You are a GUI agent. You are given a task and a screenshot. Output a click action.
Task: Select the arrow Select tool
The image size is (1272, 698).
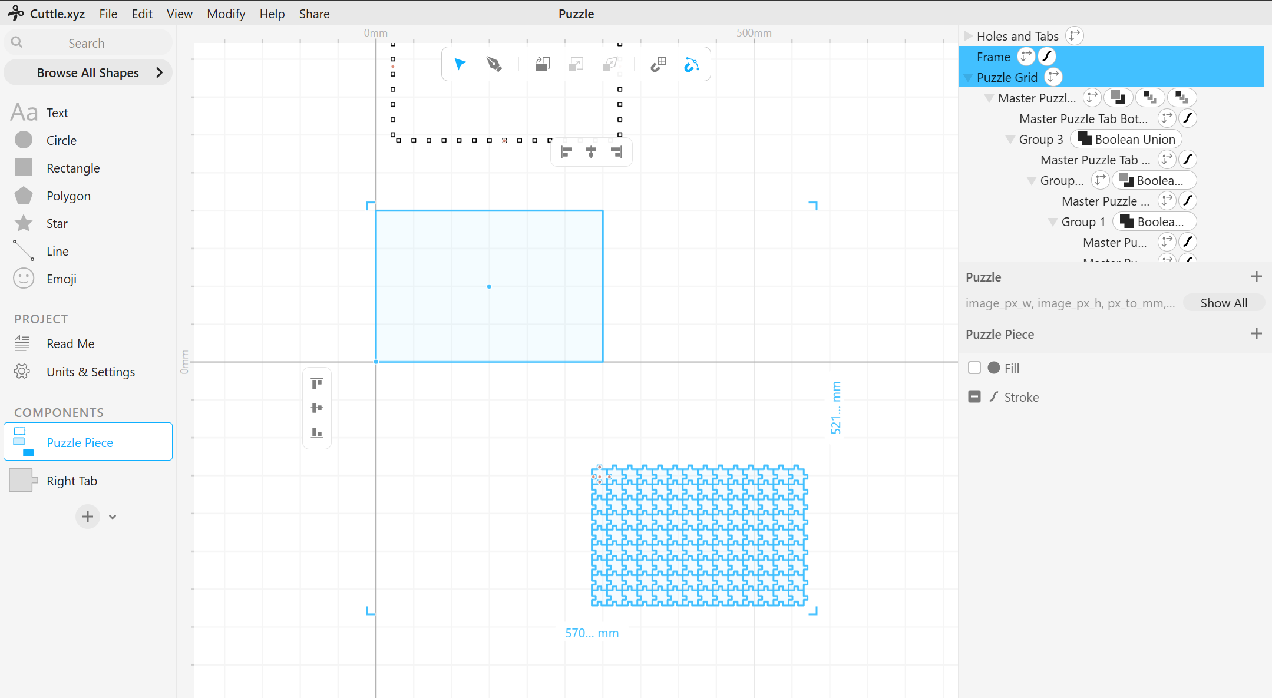[x=460, y=64]
